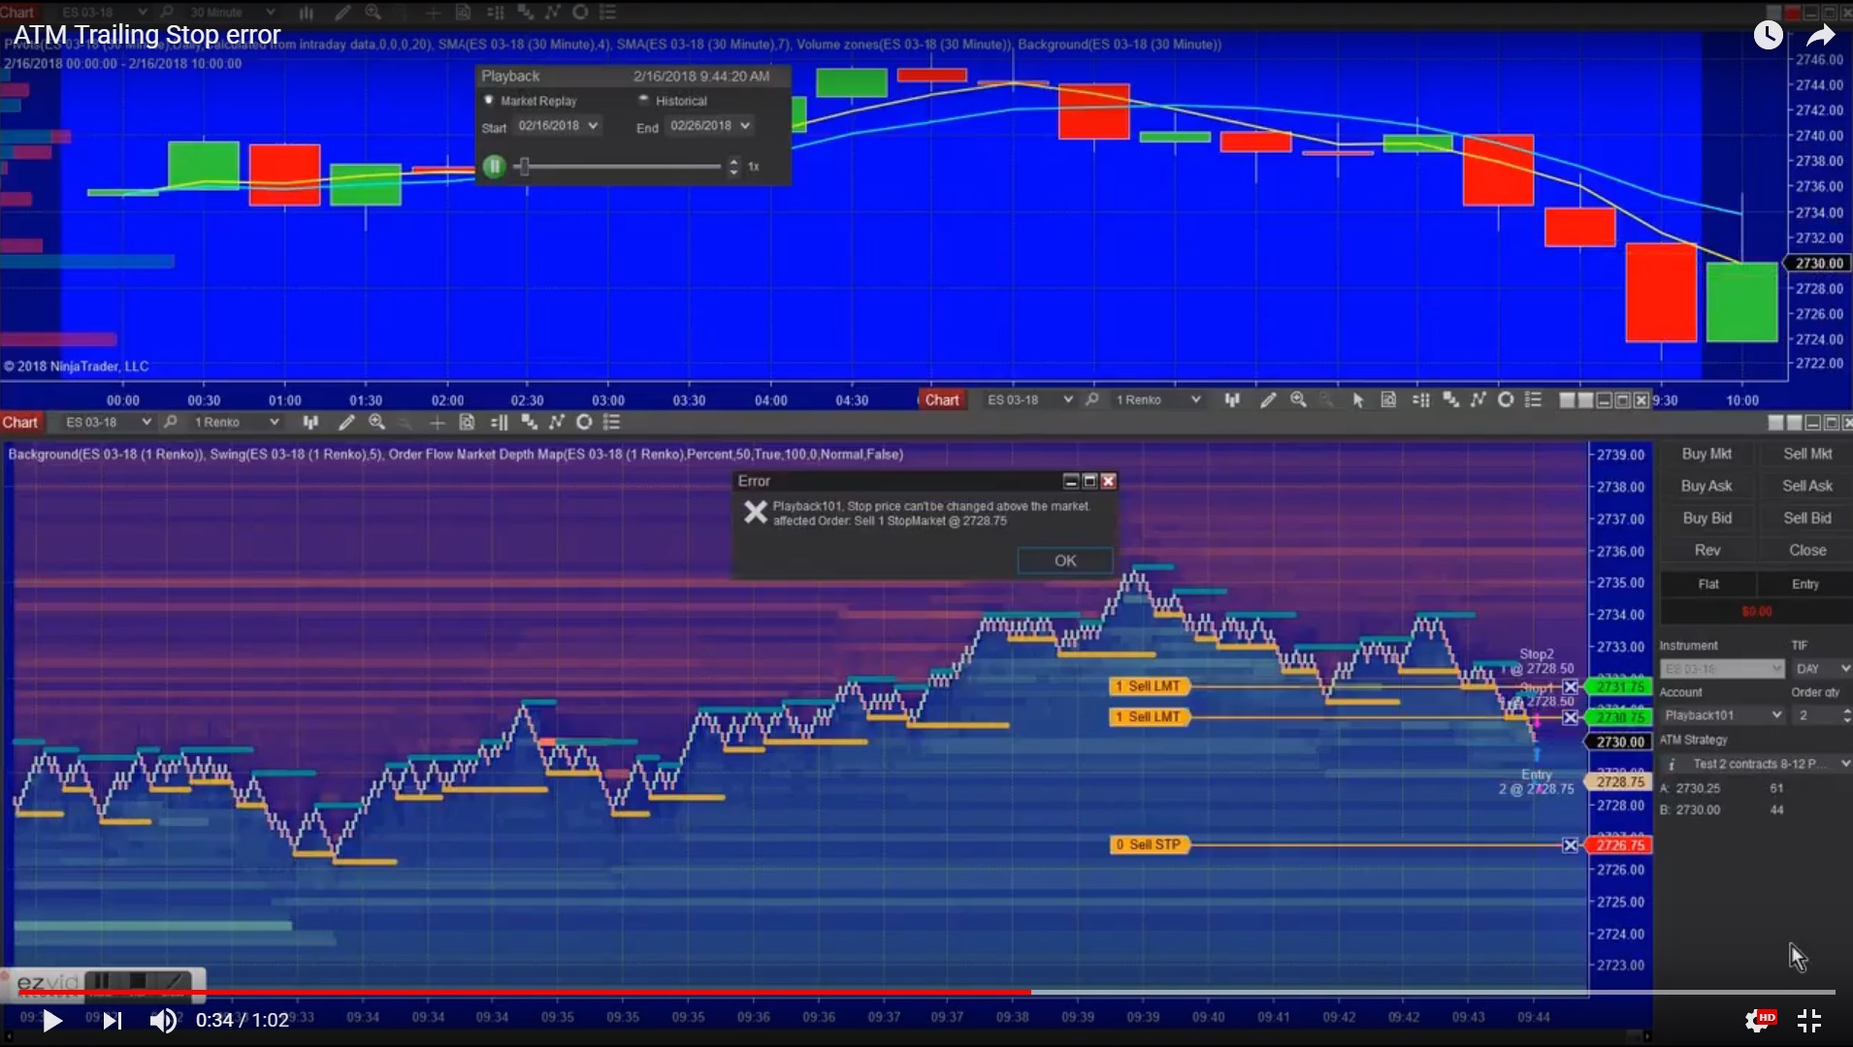This screenshot has height=1047, width=1853.
Task: Open properties list icon in upper chart toolbar
Action: pyautogui.click(x=1534, y=400)
